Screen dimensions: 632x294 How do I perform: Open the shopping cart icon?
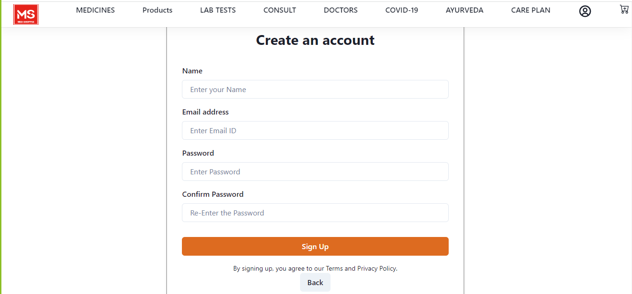(624, 10)
